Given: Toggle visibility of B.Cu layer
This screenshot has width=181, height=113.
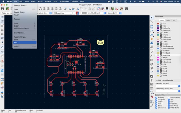Looking at the screenshot, I should point(161,26).
